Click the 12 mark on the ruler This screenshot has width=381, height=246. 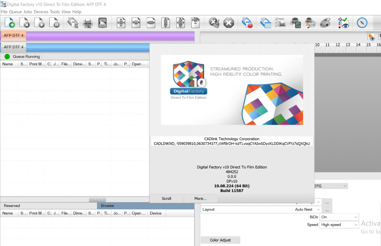click(x=338, y=45)
